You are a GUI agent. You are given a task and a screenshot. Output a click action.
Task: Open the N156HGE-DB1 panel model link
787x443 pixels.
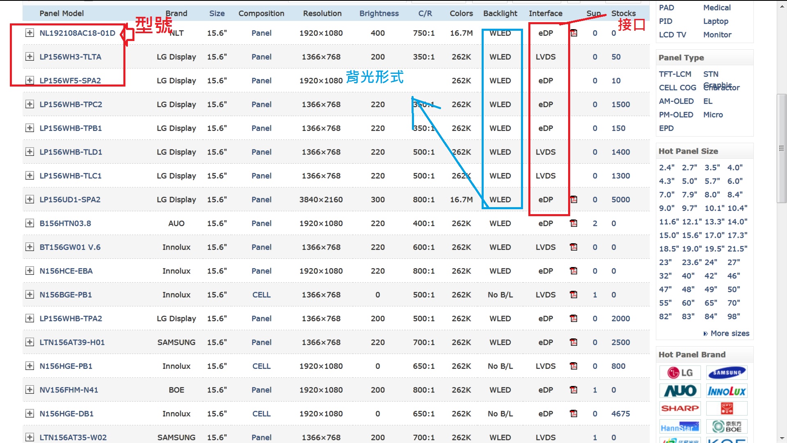coord(66,414)
